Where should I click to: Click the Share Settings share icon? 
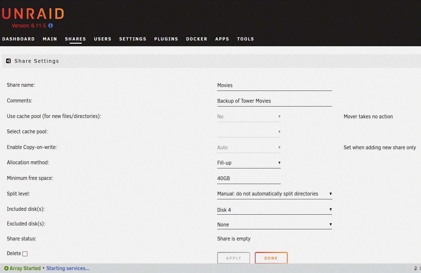pos(9,61)
